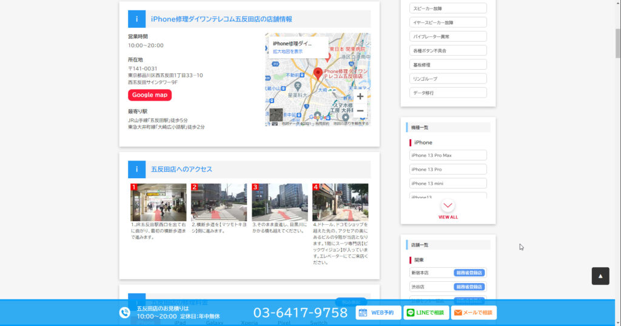The height and width of the screenshot is (326, 621).
Task: Open access photo step 2 thumbnail
Action: (x=219, y=202)
